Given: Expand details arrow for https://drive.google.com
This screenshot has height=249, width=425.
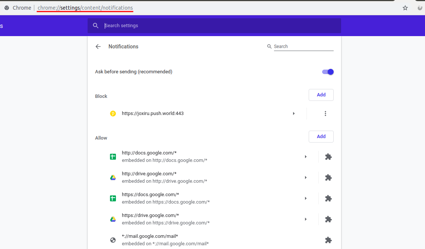Looking at the screenshot, I should [306, 219].
